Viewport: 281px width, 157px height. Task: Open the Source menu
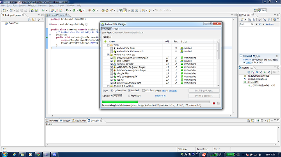pos(22,5)
